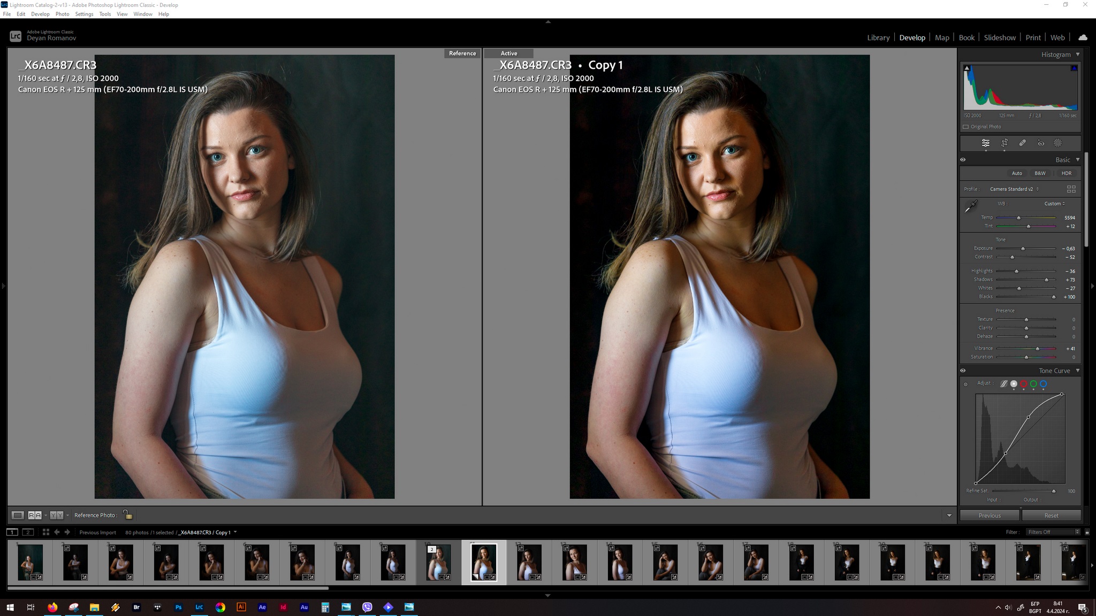Viewport: 1096px width, 616px height.
Task: Enable the Original Photo checkbox
Action: [966, 127]
